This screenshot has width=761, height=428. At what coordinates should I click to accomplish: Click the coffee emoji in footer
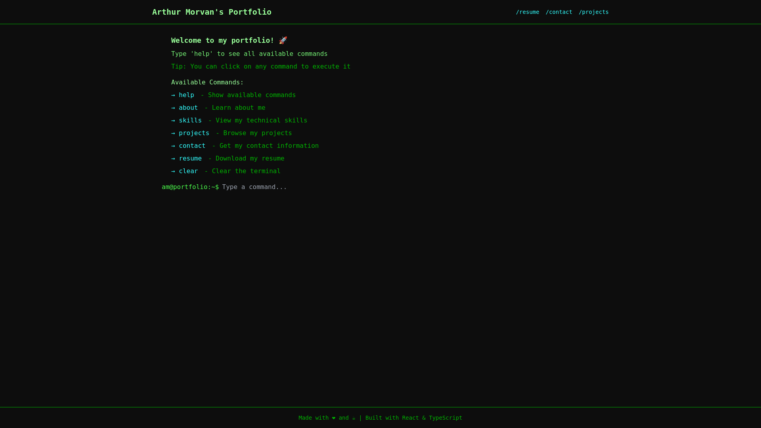[x=354, y=418]
